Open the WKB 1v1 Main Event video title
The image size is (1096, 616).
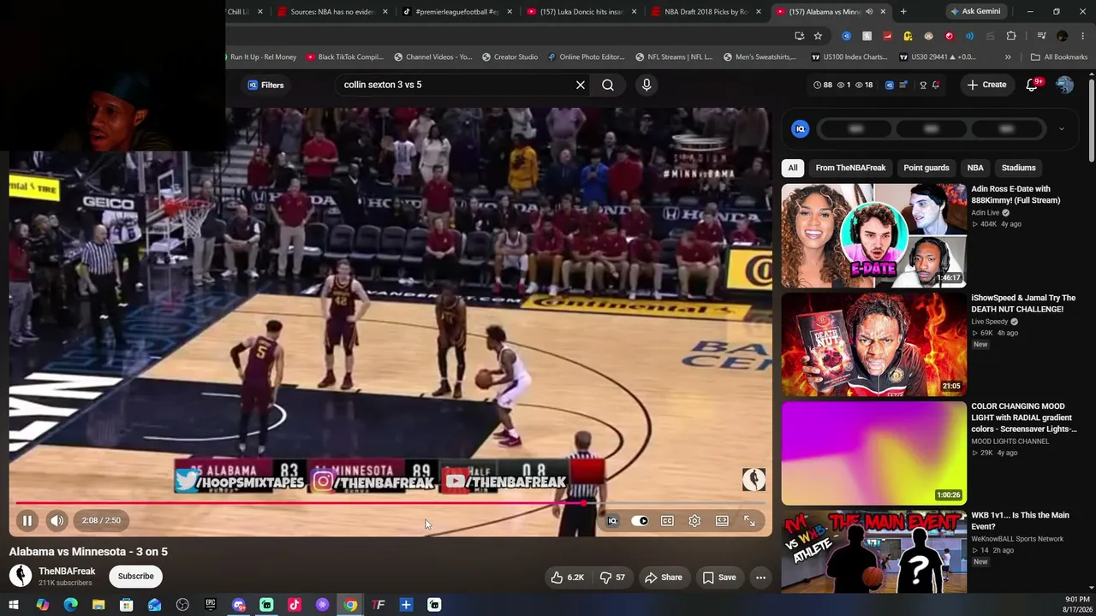point(1020,521)
